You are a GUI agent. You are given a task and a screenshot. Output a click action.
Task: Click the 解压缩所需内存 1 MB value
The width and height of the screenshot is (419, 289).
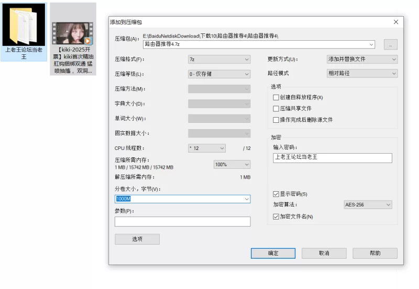click(x=245, y=177)
